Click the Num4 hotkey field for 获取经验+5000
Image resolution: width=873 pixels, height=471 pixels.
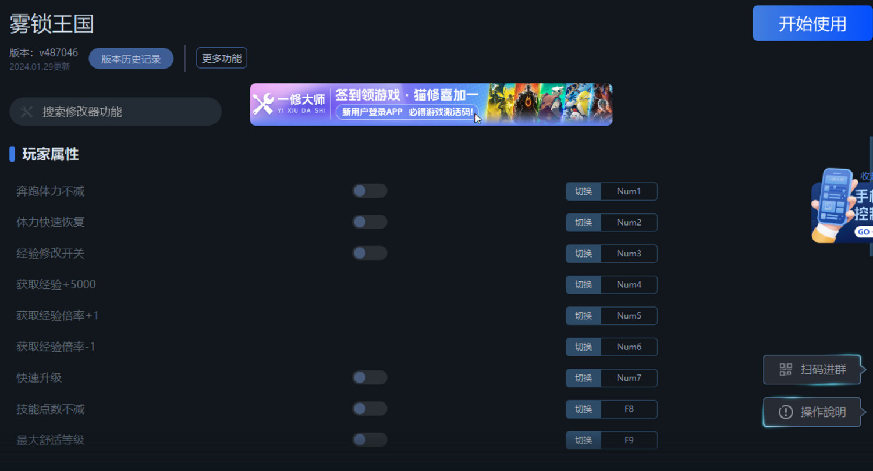pyautogui.click(x=629, y=284)
